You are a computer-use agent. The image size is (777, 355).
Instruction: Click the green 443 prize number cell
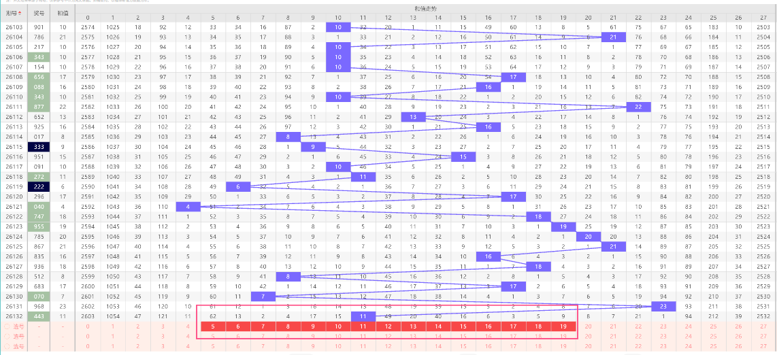38,316
